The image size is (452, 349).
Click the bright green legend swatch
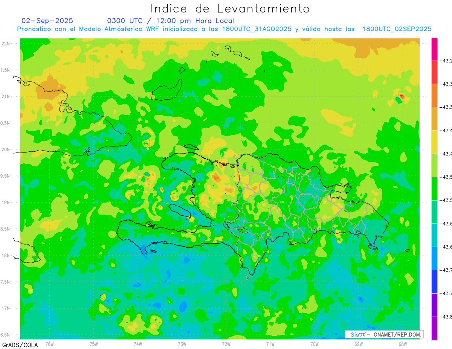click(x=434, y=189)
